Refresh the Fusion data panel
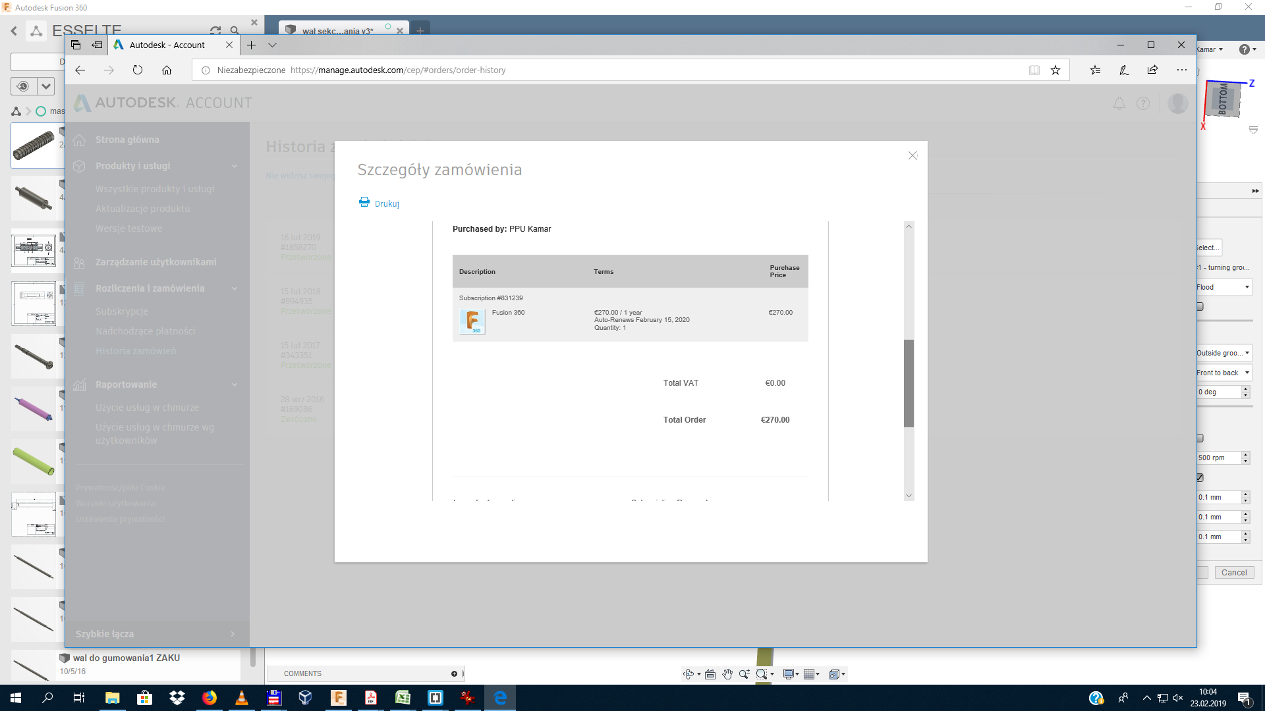This screenshot has height=711, width=1265. pyautogui.click(x=215, y=30)
